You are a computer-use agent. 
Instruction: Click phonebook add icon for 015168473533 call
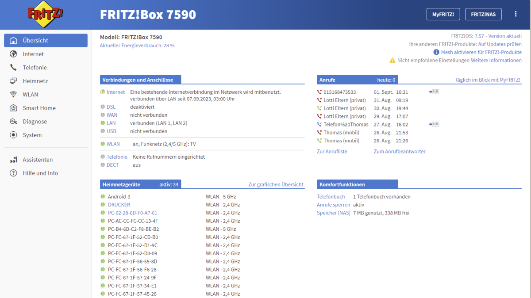click(x=434, y=92)
